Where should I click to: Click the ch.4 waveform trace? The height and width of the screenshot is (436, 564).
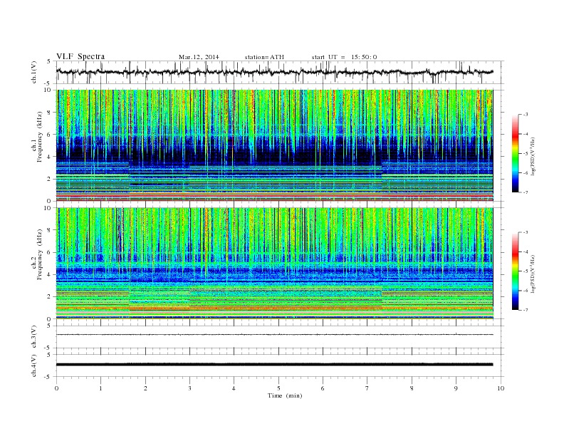(x=274, y=365)
